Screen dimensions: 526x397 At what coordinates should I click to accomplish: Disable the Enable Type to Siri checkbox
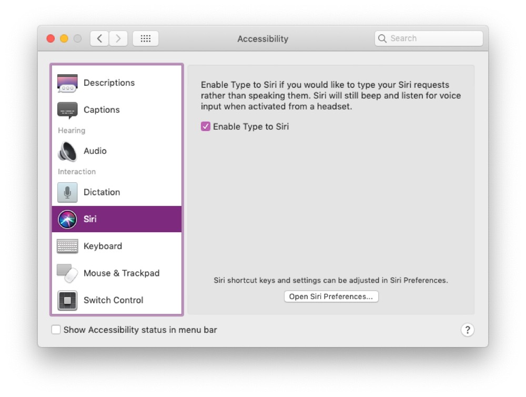[206, 126]
